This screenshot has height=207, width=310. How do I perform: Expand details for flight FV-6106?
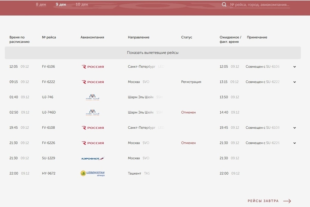point(295,67)
